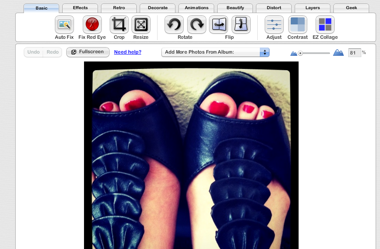Click the Redo button
This screenshot has height=249, width=380.
tap(53, 52)
